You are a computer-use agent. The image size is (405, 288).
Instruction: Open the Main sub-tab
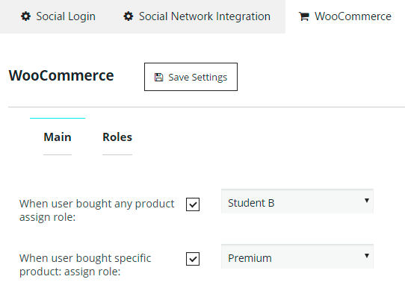(58, 137)
